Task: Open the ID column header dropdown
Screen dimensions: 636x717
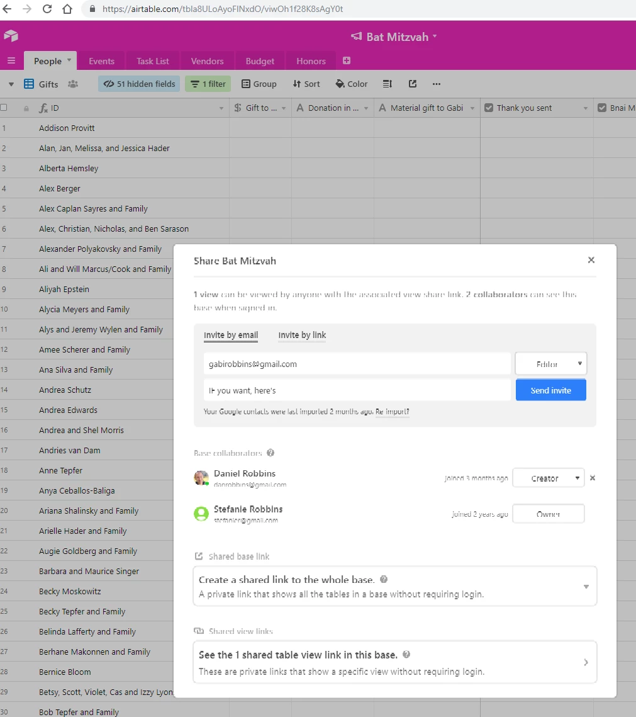Action: point(221,108)
